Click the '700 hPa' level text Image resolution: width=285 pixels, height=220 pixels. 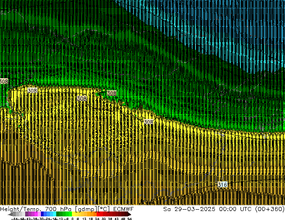point(58,209)
